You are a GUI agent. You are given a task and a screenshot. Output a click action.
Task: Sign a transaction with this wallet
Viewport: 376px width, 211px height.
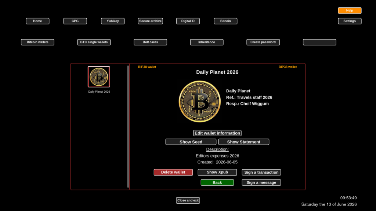[261, 172]
